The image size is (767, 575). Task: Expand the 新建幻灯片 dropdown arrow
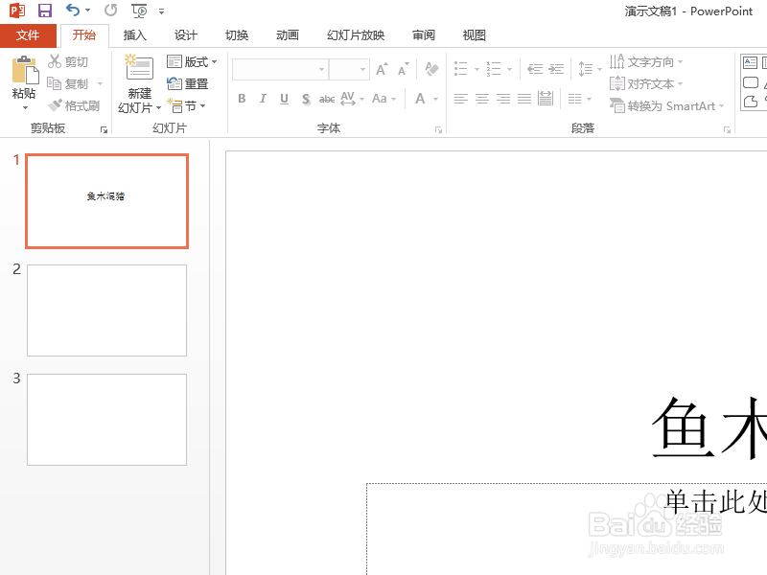(x=158, y=108)
